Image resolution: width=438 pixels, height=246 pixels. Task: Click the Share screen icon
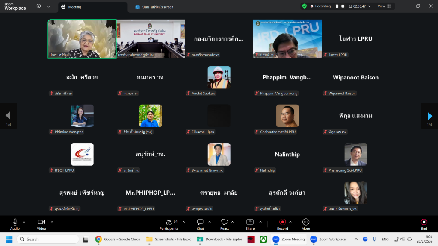pyautogui.click(x=250, y=222)
